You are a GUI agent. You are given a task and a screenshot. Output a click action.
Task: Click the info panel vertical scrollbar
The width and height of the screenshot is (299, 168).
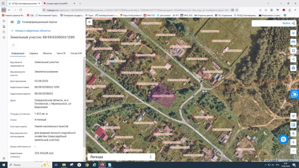[x=84, y=103]
